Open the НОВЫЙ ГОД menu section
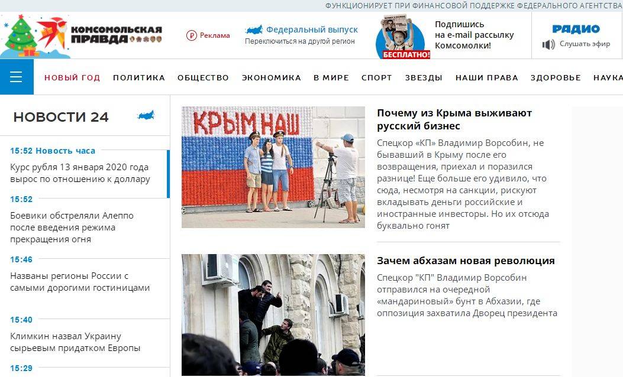This screenshot has height=377, width=623. point(72,78)
